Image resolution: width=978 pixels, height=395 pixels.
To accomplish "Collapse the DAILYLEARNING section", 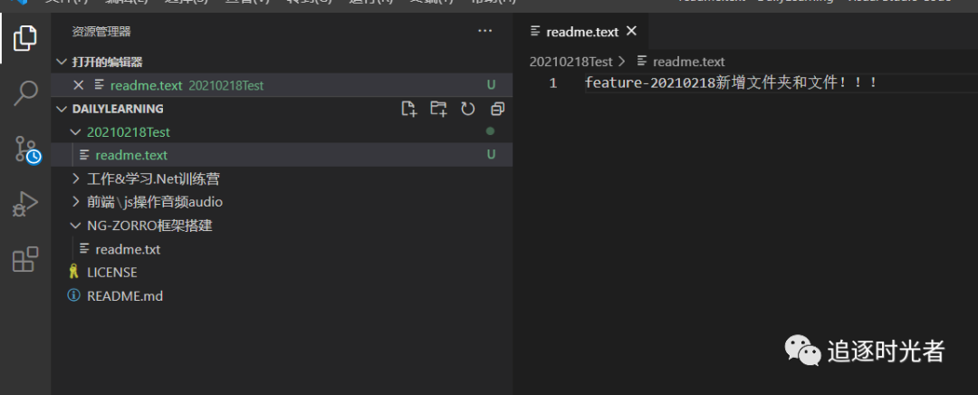I will tap(62, 109).
